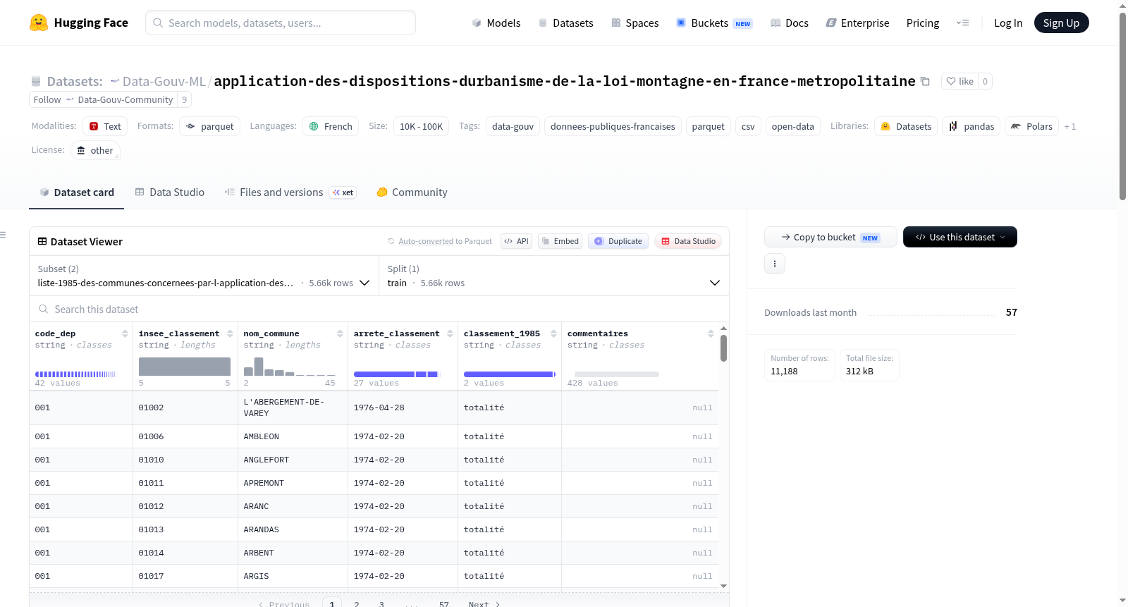This screenshot has height=607, width=1128.
Task: Click the 1976-04-28 date cell
Action: click(x=403, y=407)
